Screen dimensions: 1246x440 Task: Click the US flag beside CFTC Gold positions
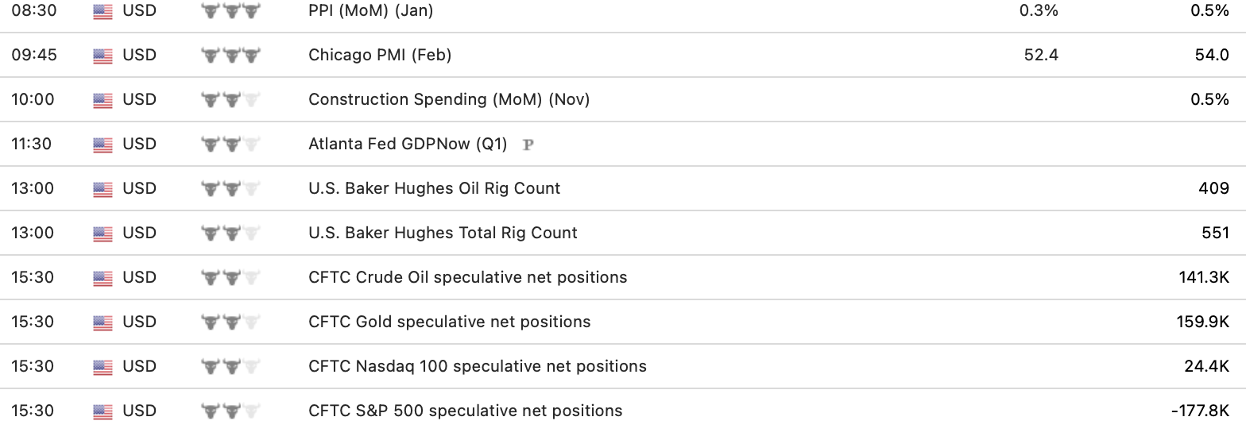[103, 322]
